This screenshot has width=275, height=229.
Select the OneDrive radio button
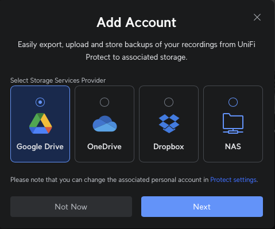tap(104, 102)
